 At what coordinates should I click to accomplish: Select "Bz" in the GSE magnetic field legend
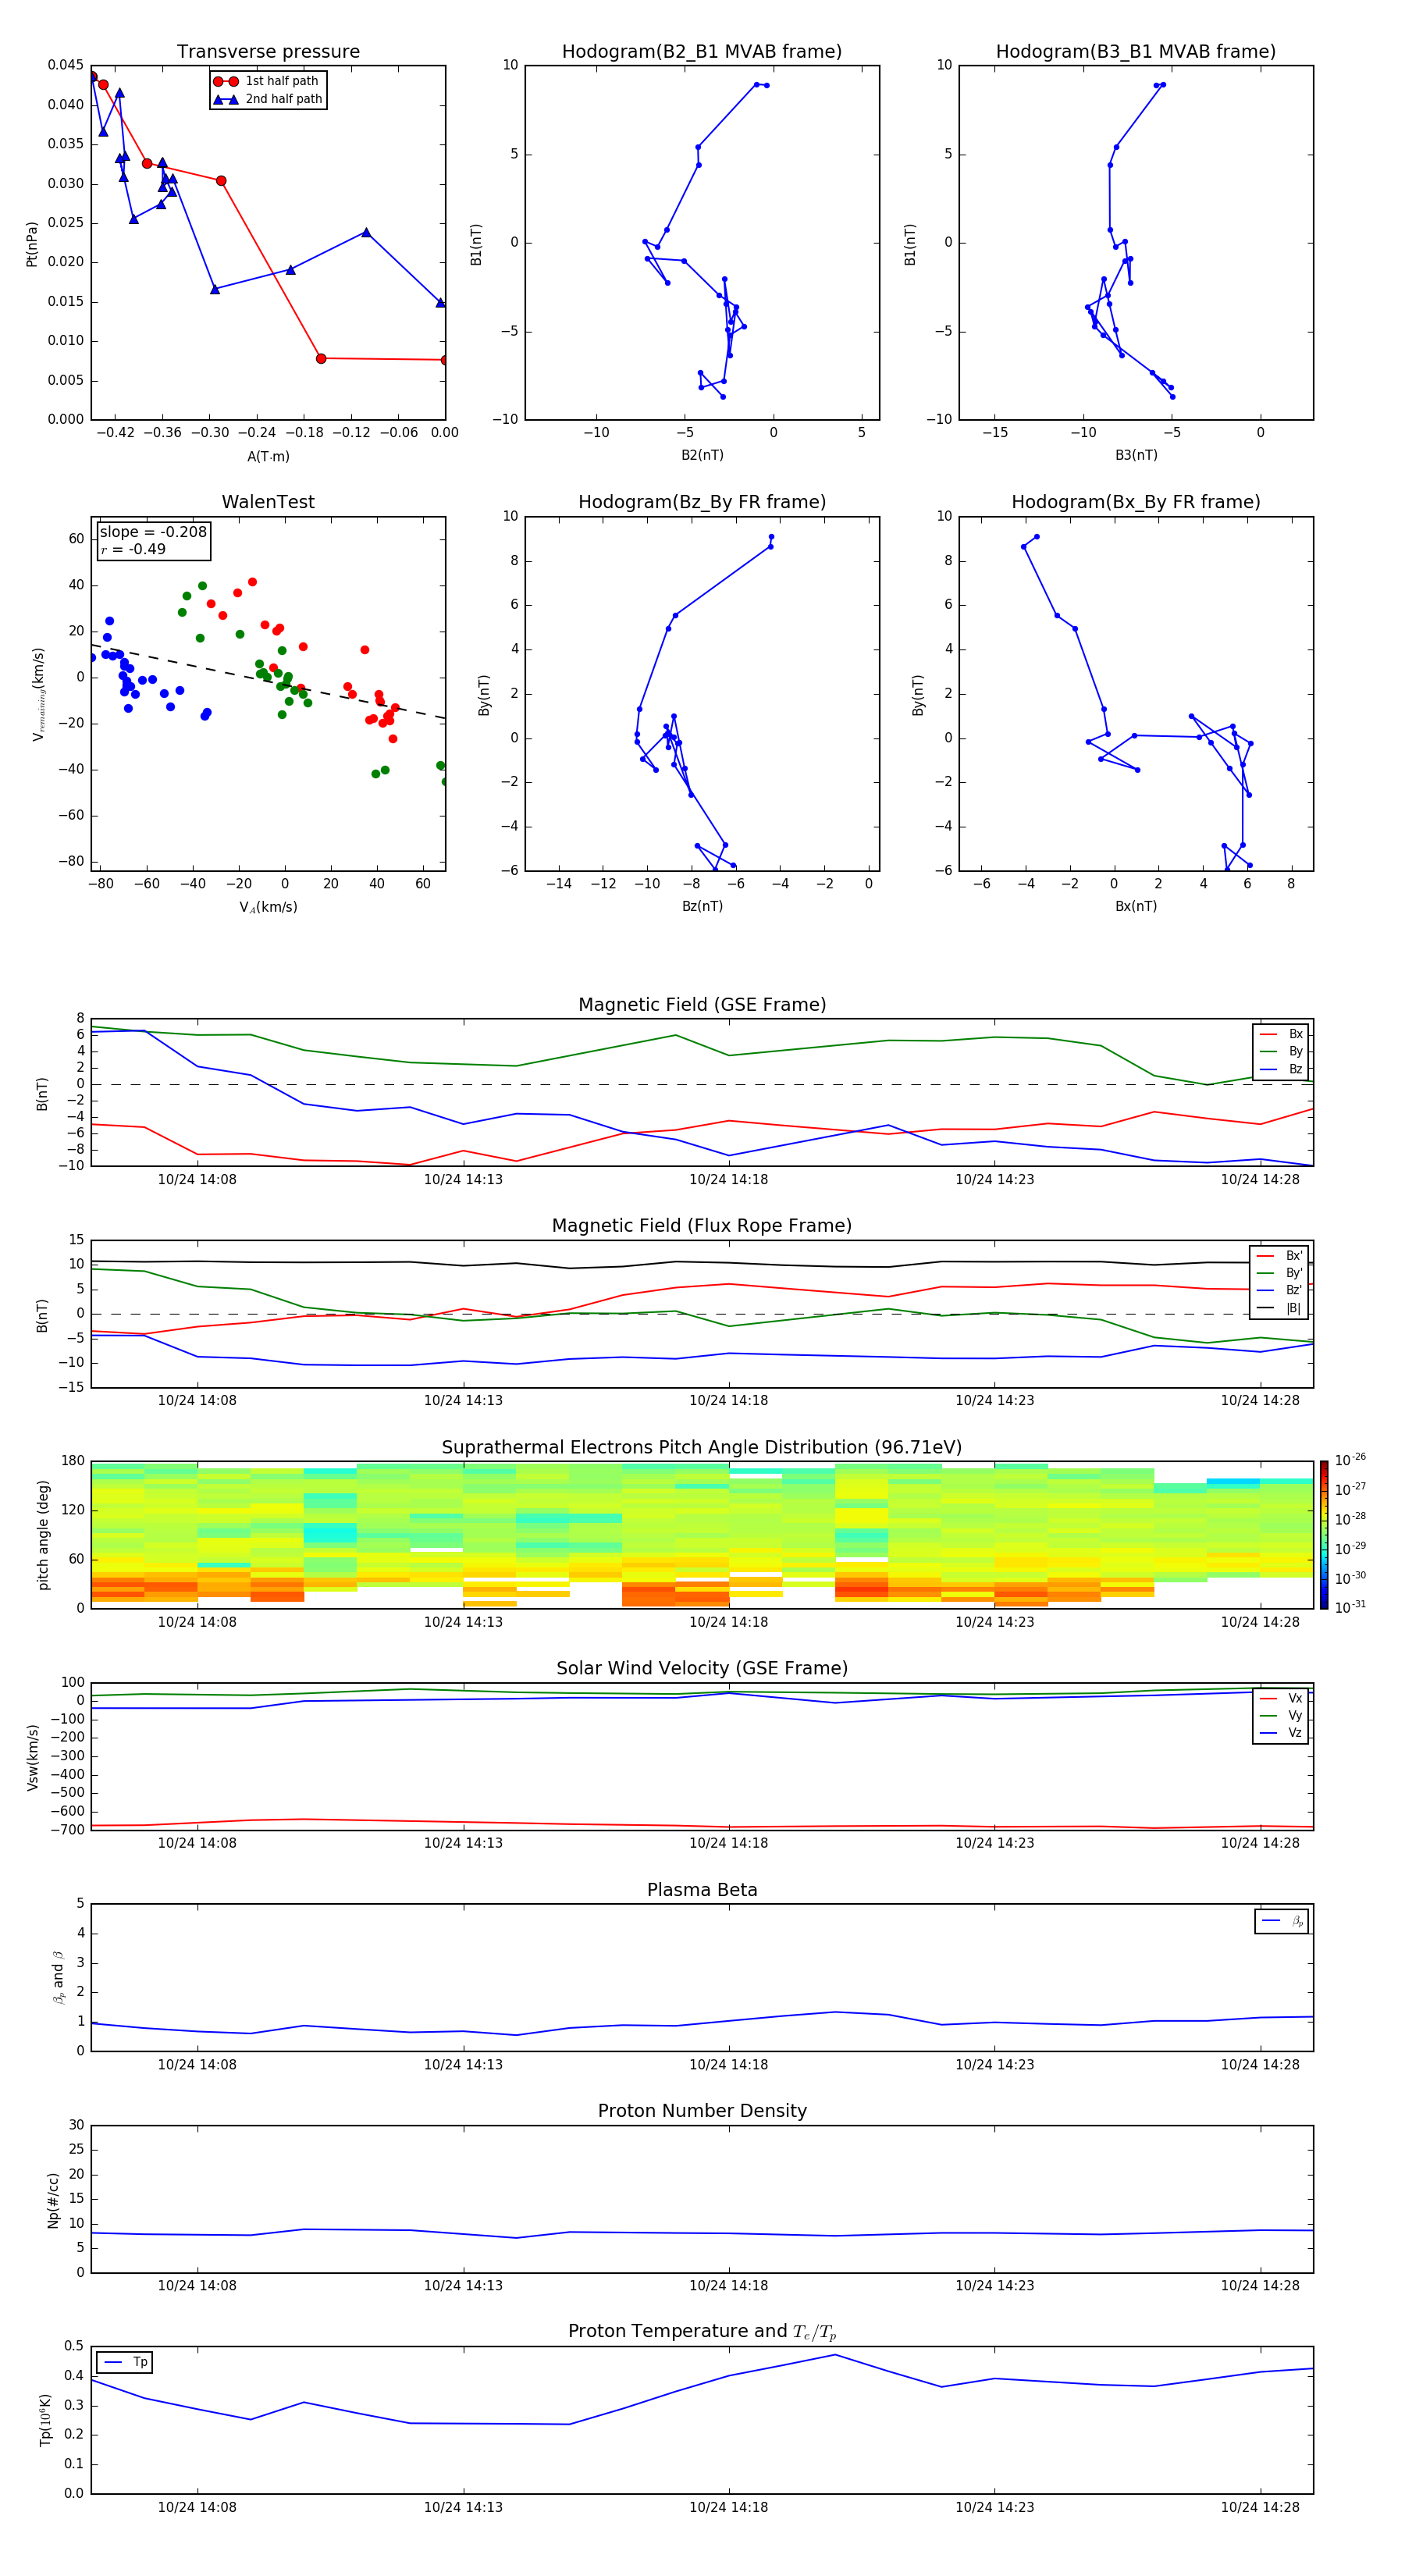(x=1282, y=1069)
